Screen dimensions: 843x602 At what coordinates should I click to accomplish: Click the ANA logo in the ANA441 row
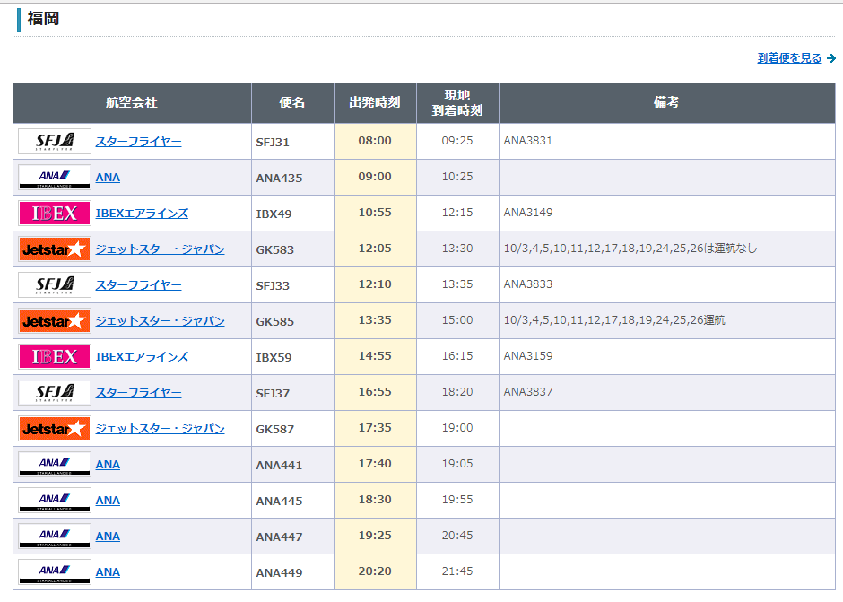[55, 464]
